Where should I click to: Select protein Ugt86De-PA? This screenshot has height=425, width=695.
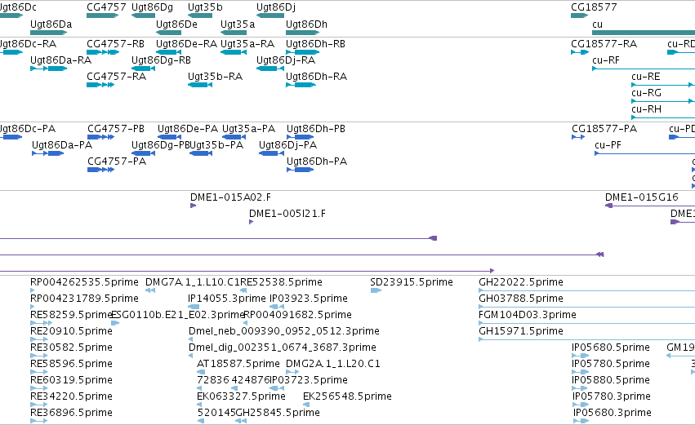point(188,129)
